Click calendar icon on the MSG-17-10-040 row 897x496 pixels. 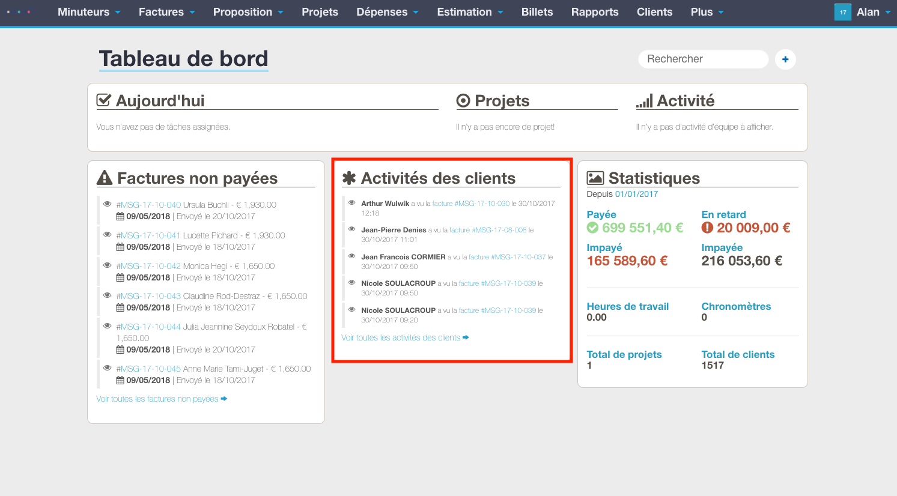pyautogui.click(x=120, y=216)
